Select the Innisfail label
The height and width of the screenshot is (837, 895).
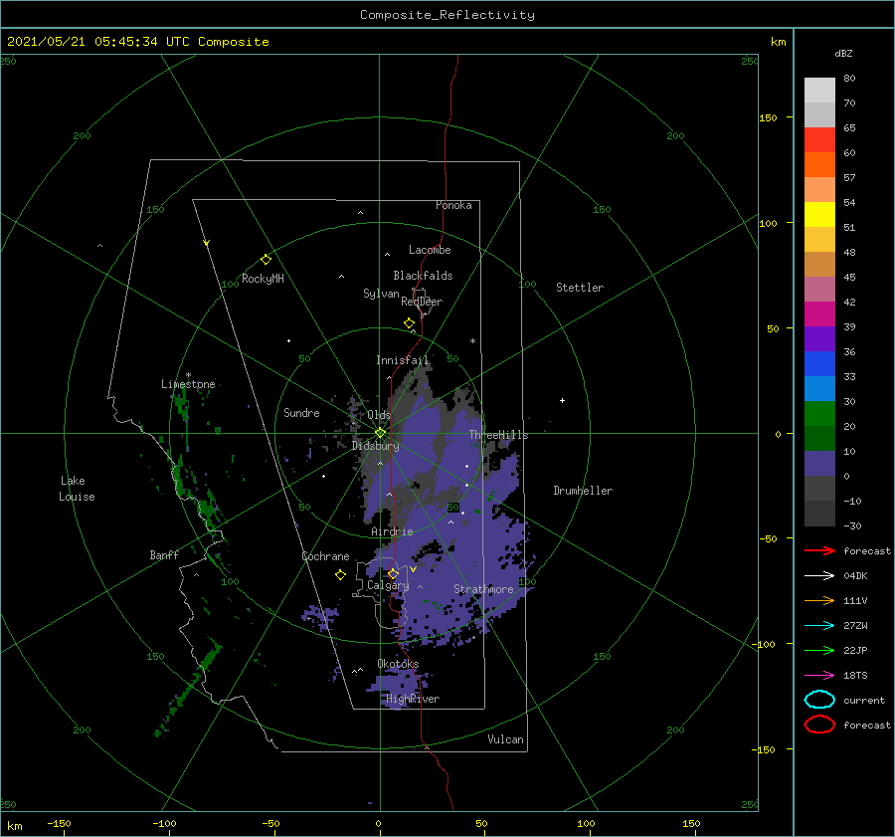tap(402, 360)
